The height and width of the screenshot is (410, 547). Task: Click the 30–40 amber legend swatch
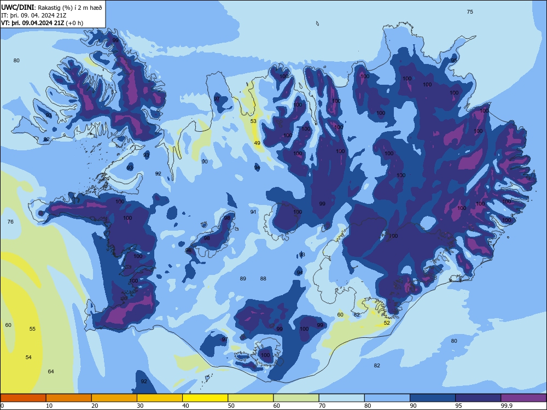click(160, 398)
